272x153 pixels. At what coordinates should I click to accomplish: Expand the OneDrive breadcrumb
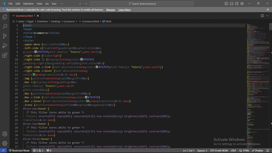point(42,21)
